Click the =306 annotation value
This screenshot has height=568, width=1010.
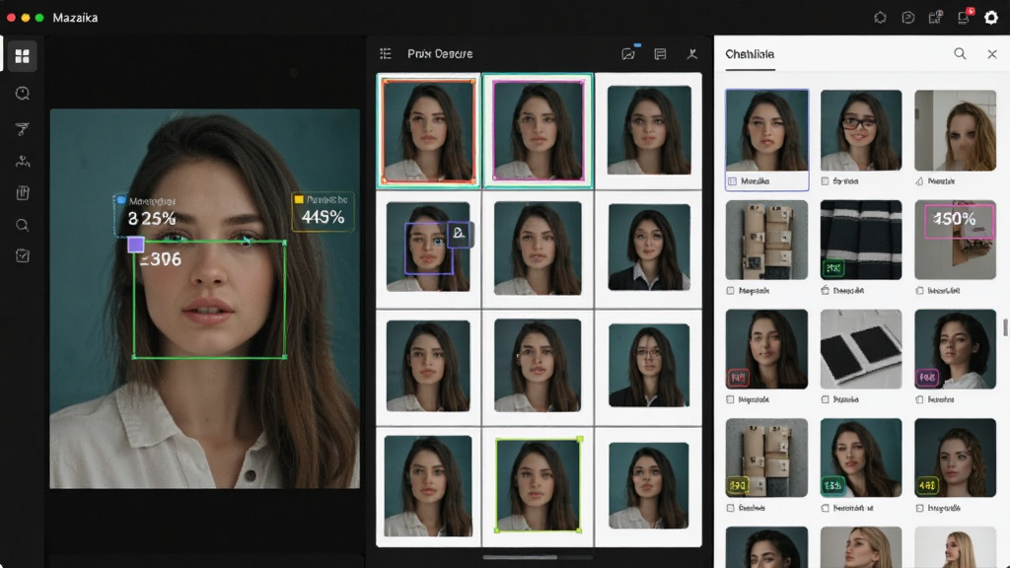tap(161, 259)
